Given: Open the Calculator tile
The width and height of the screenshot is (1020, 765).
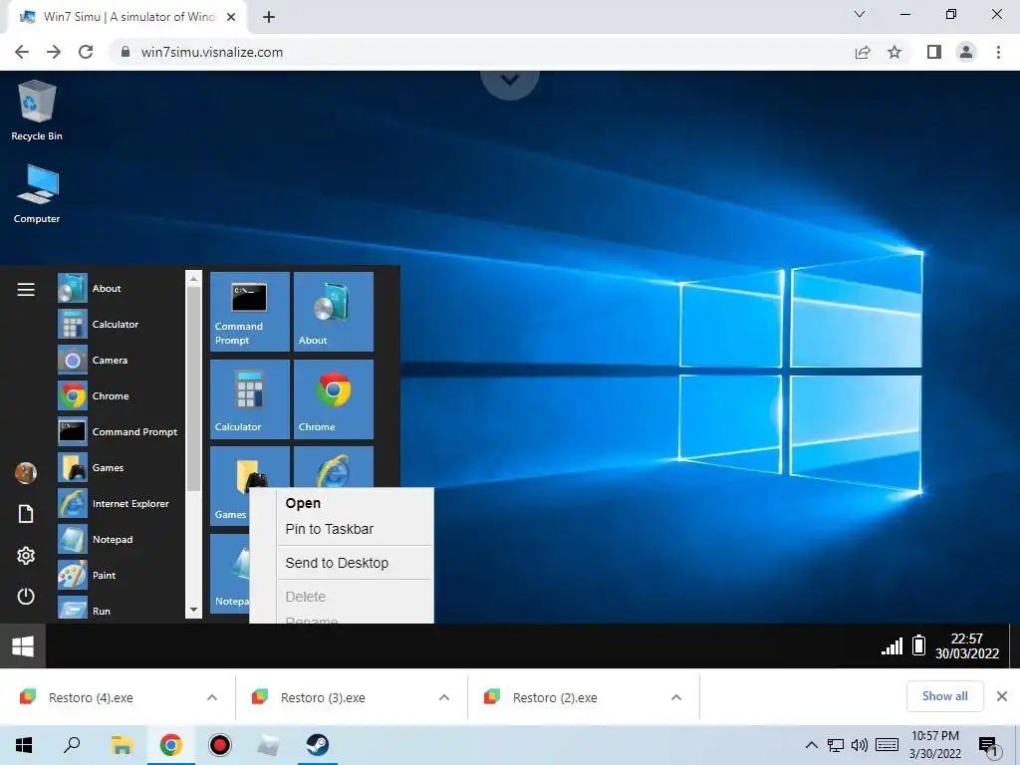Looking at the screenshot, I should tap(250, 398).
